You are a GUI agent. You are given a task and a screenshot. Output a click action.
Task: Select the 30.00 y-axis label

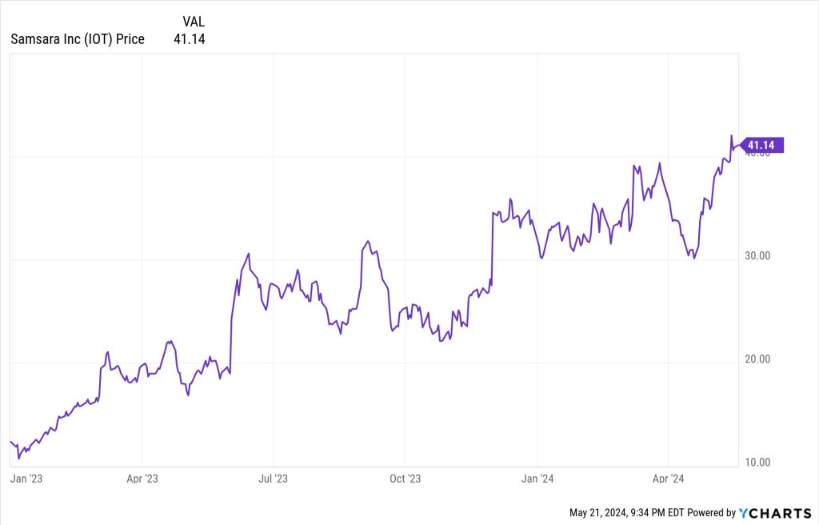(x=757, y=256)
